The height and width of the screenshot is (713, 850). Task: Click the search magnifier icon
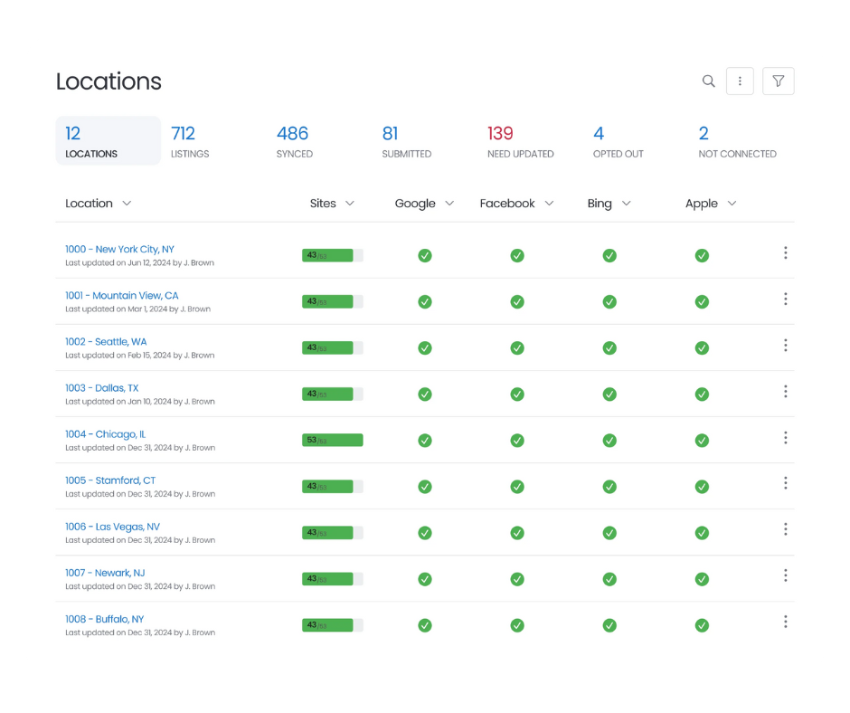709,81
